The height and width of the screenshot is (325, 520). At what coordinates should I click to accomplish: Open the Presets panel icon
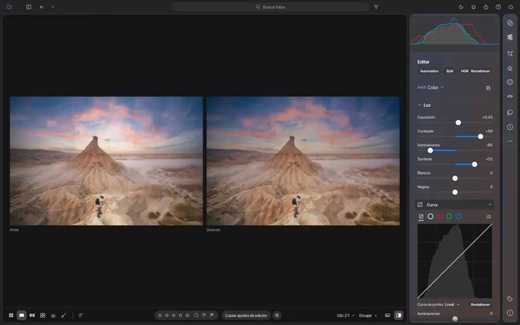tap(510, 23)
